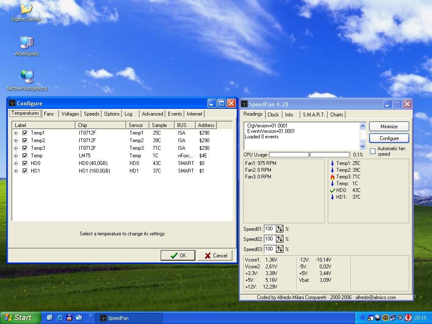Click the Speed03 spinner arrows

[x=280, y=249]
